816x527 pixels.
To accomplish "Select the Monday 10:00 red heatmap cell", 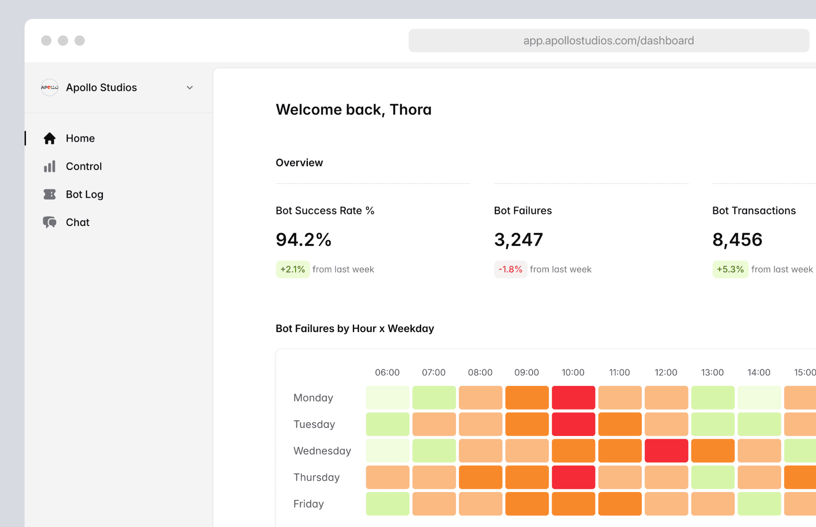I will (573, 398).
